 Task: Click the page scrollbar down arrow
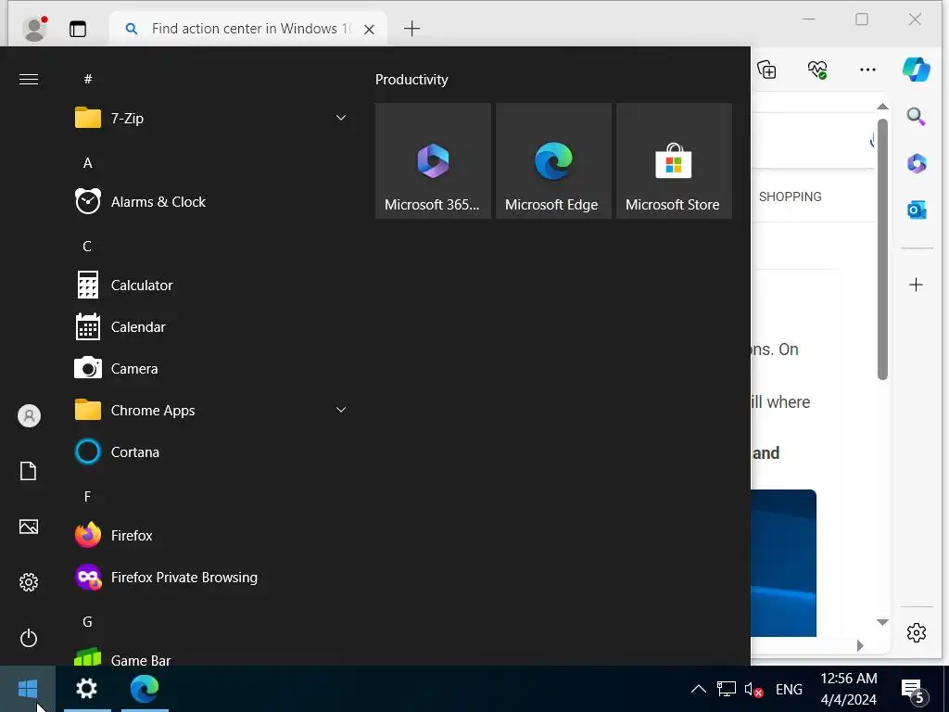[882, 622]
